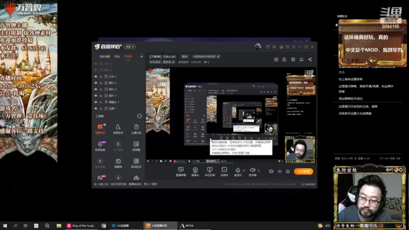This screenshot has height=230, width=409.
Task: Click the orange start streaming button
Action: pyautogui.click(x=303, y=171)
